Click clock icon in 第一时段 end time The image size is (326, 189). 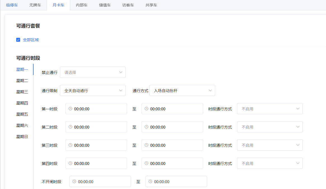click(147, 109)
